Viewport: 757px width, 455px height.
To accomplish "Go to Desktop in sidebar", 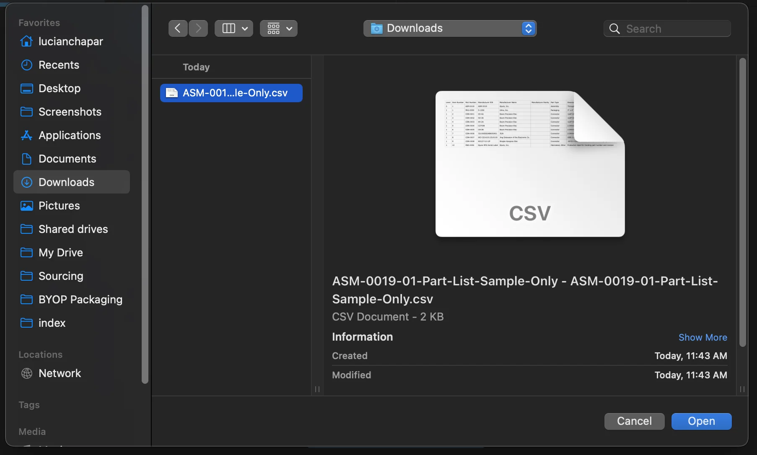I will pyautogui.click(x=59, y=88).
